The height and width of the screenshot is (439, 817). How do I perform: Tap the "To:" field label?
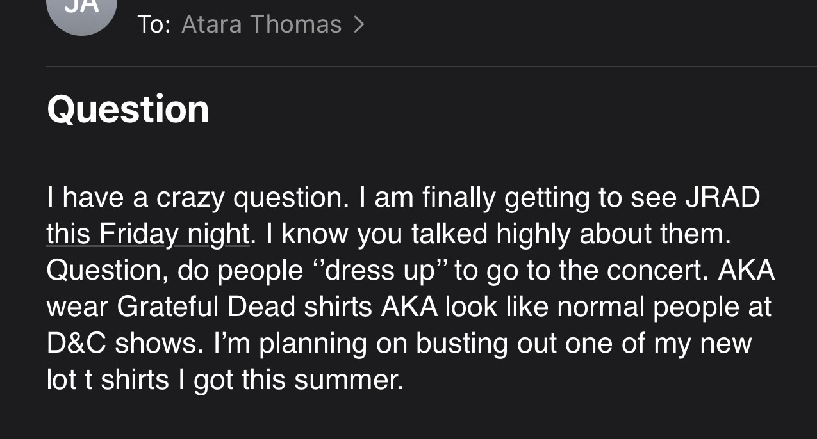click(x=154, y=24)
